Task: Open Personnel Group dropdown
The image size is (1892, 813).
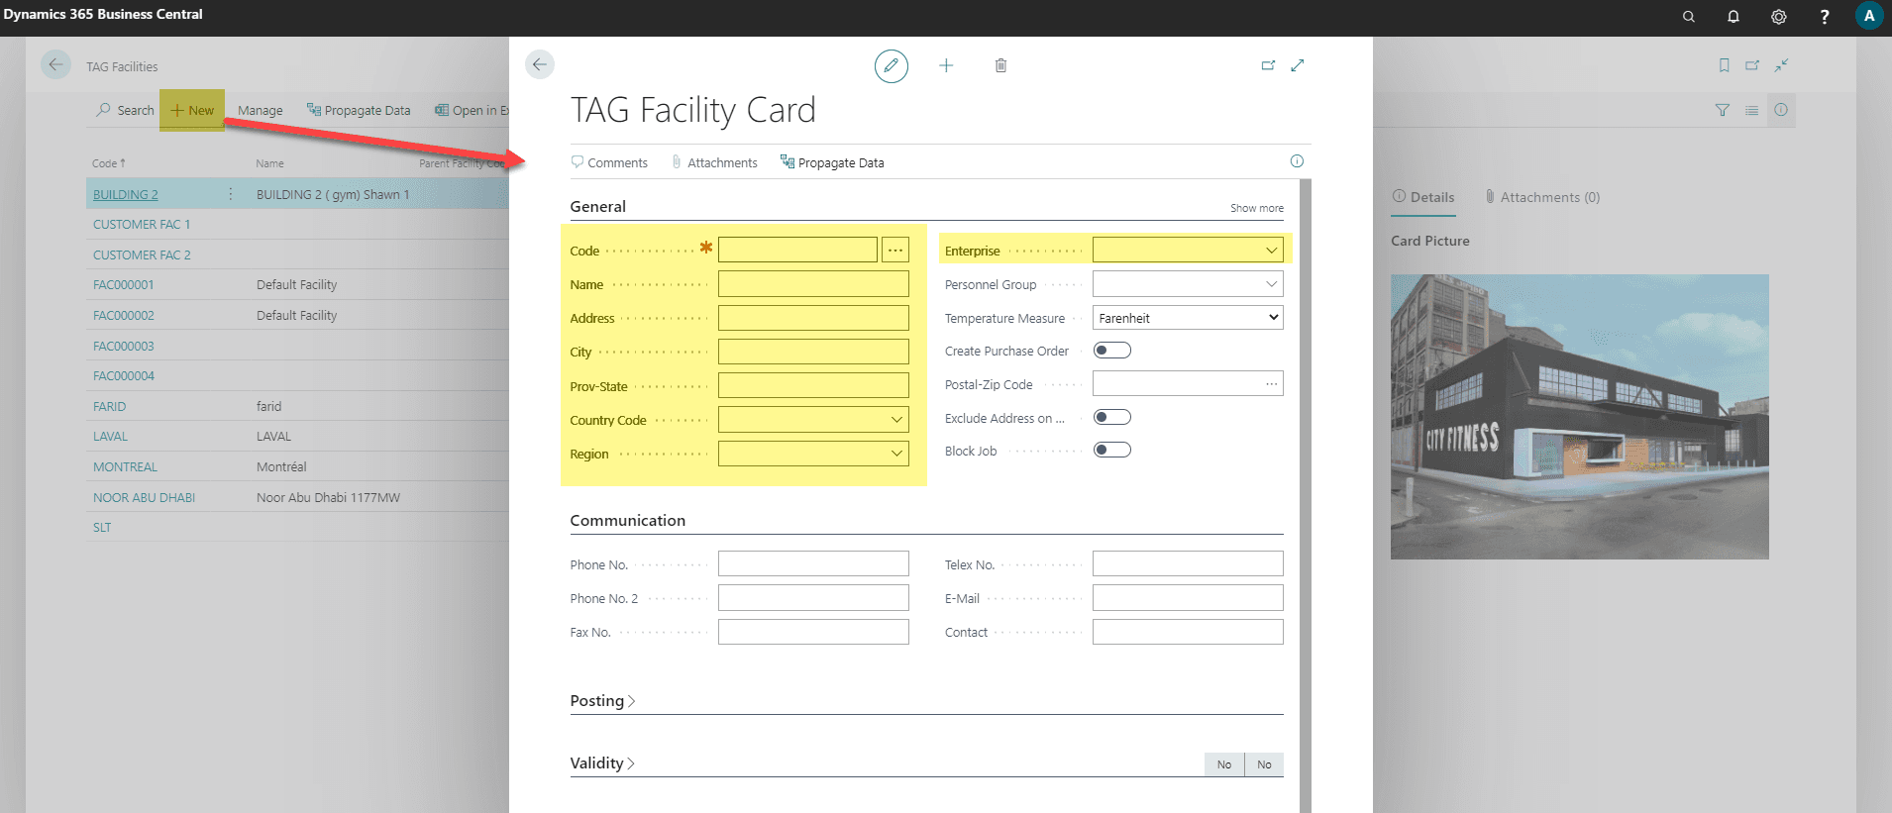Action: tap(1271, 284)
